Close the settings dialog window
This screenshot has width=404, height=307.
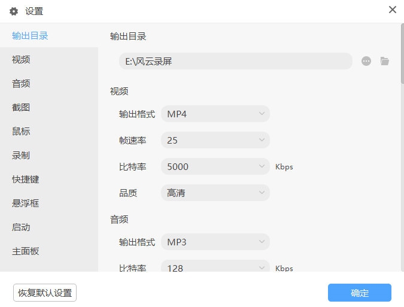point(393,10)
